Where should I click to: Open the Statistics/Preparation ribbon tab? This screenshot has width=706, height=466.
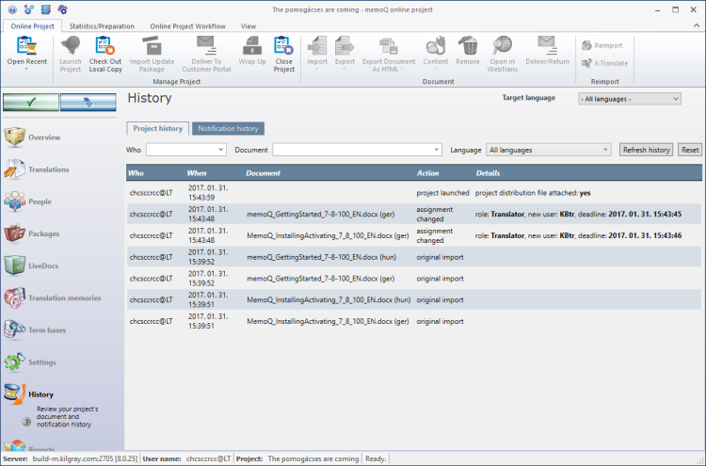click(102, 26)
